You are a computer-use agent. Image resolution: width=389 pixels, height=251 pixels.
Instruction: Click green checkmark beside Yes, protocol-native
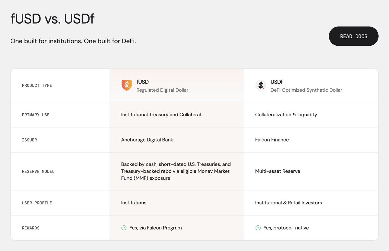[x=258, y=228]
